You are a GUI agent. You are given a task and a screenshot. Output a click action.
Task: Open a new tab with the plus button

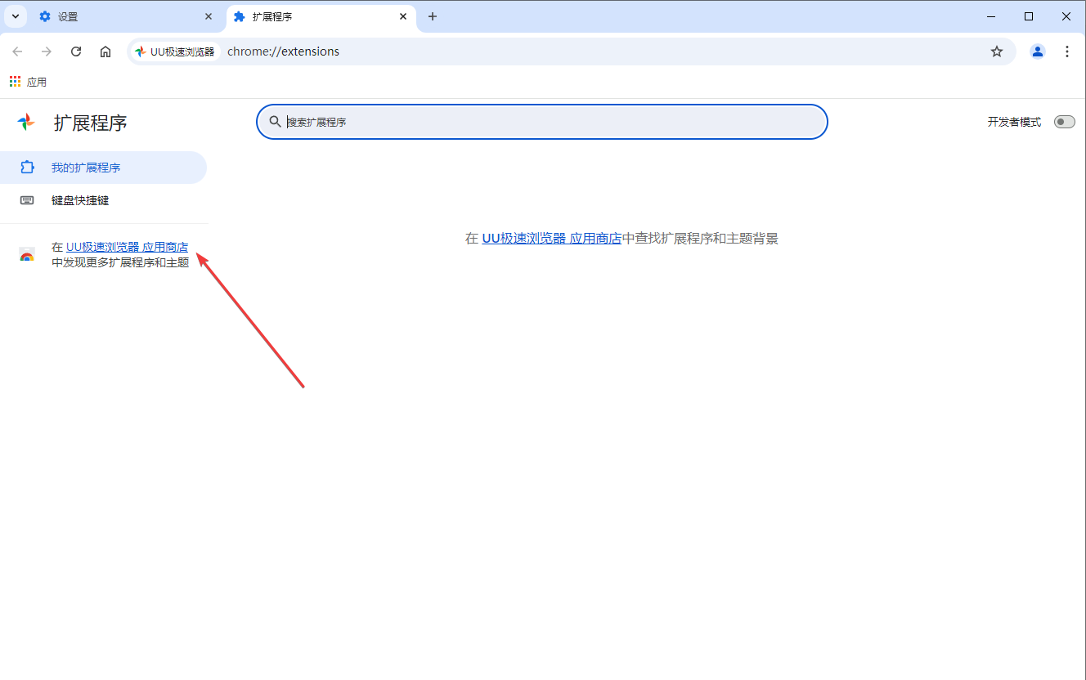click(433, 16)
